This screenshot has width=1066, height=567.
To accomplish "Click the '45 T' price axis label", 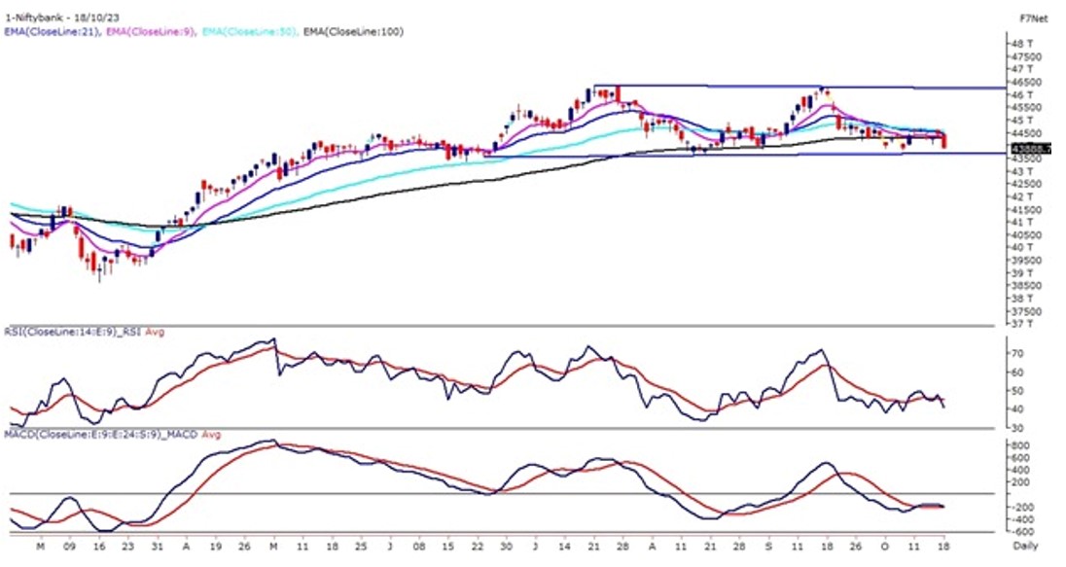I will [x=1022, y=120].
